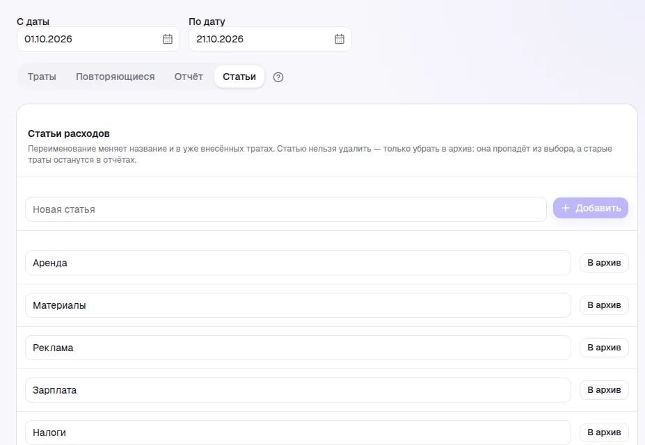Send Зарплата to the archive
Viewport: 645px width, 445px height.
pyautogui.click(x=604, y=389)
